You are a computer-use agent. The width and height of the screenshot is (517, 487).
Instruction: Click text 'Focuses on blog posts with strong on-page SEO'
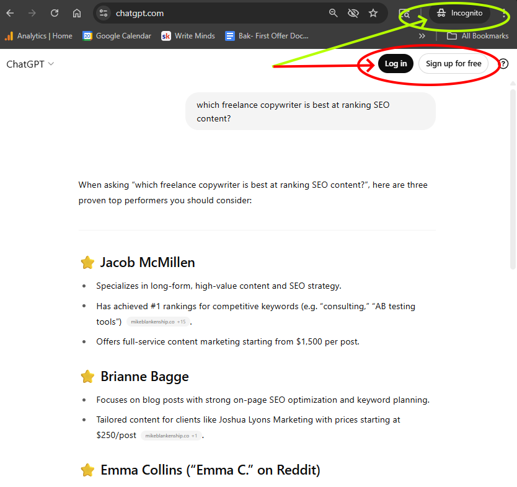[x=191, y=400]
